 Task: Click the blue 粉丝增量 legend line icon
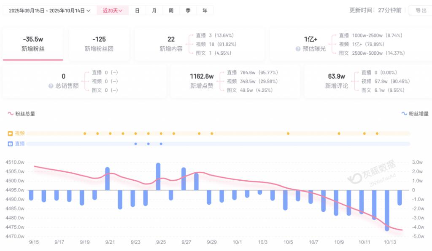(x=404, y=114)
